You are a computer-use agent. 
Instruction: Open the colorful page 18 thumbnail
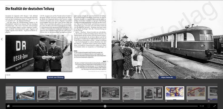tap(175, 93)
